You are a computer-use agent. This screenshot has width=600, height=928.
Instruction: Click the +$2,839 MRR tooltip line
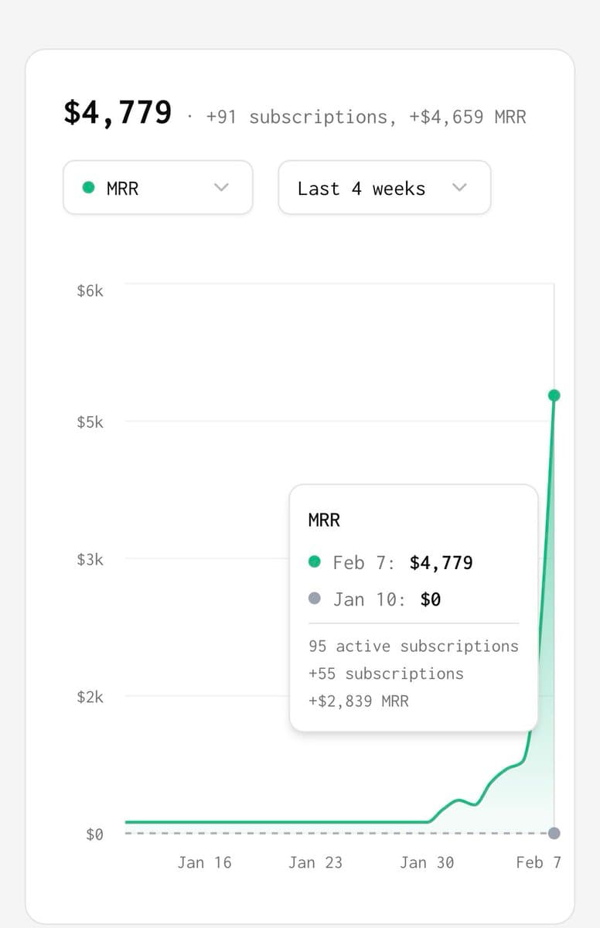[x=358, y=701]
